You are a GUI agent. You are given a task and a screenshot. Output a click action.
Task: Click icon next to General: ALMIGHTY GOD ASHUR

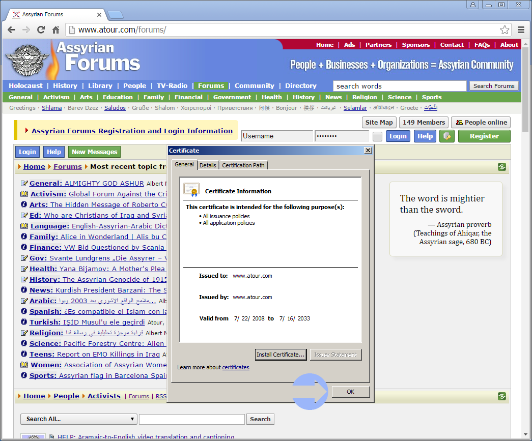tap(24, 184)
